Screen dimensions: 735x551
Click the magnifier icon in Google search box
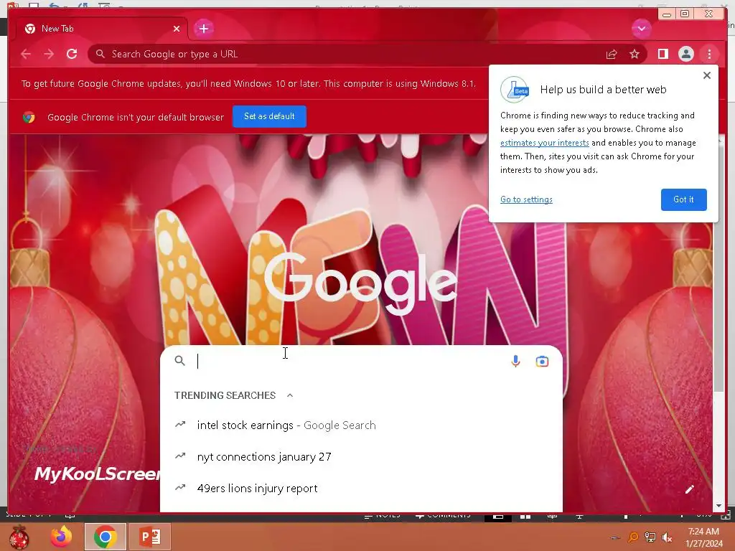click(179, 360)
